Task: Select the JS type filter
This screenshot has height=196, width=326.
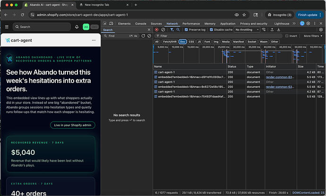Action: [x=199, y=42]
